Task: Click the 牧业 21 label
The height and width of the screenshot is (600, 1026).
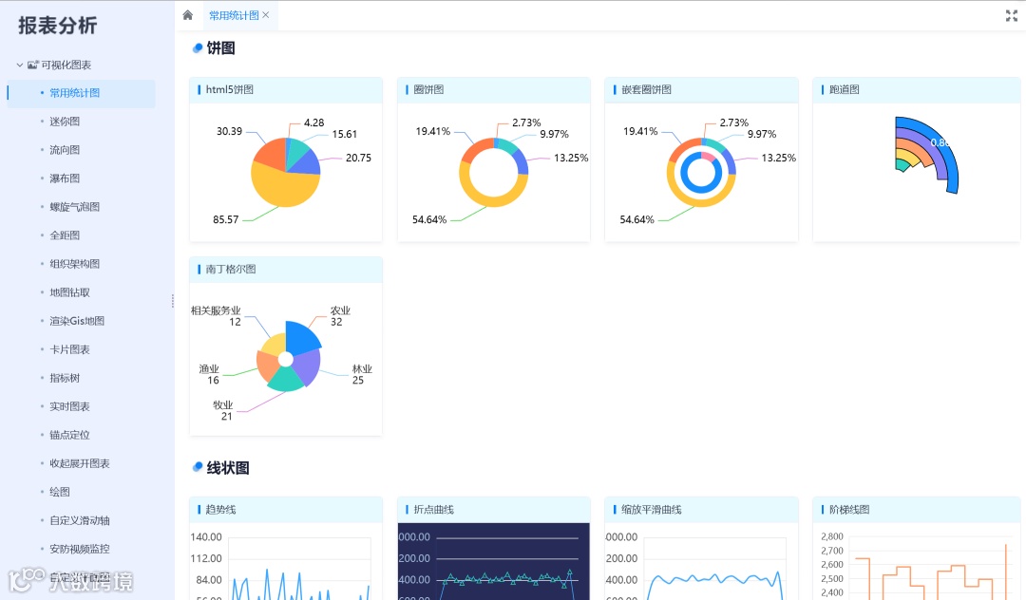Action: tap(222, 410)
